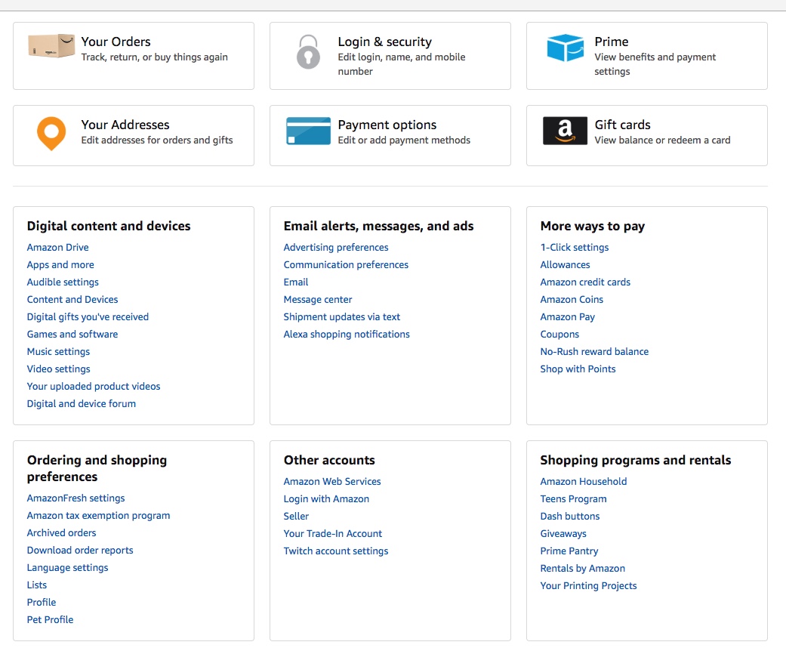Open the Seller account link
786x648 pixels.
click(296, 516)
